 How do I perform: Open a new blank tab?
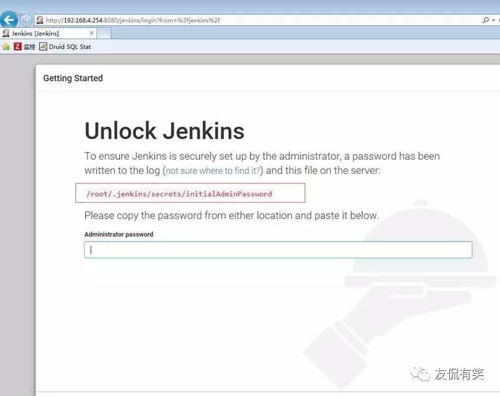tap(104, 33)
